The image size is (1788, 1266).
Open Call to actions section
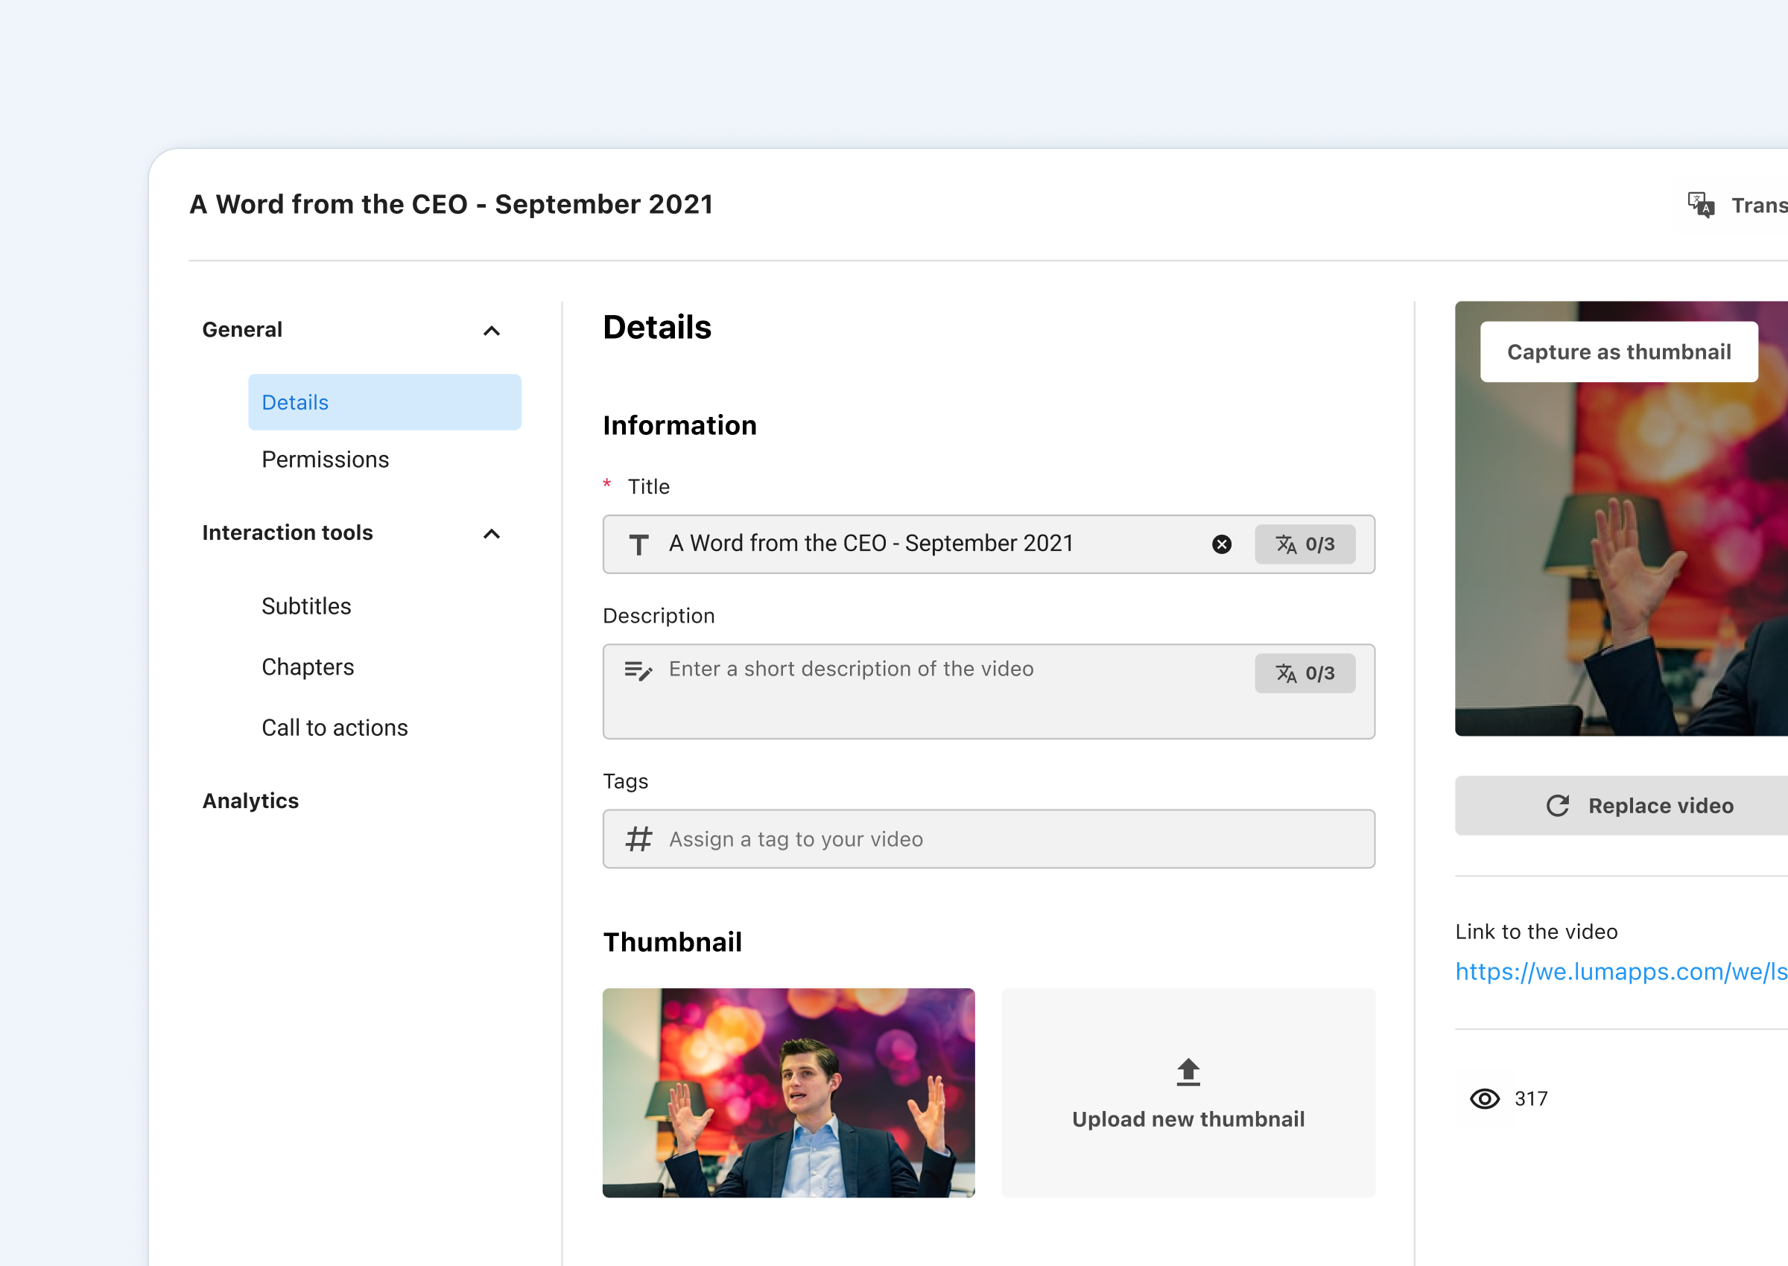point(335,728)
